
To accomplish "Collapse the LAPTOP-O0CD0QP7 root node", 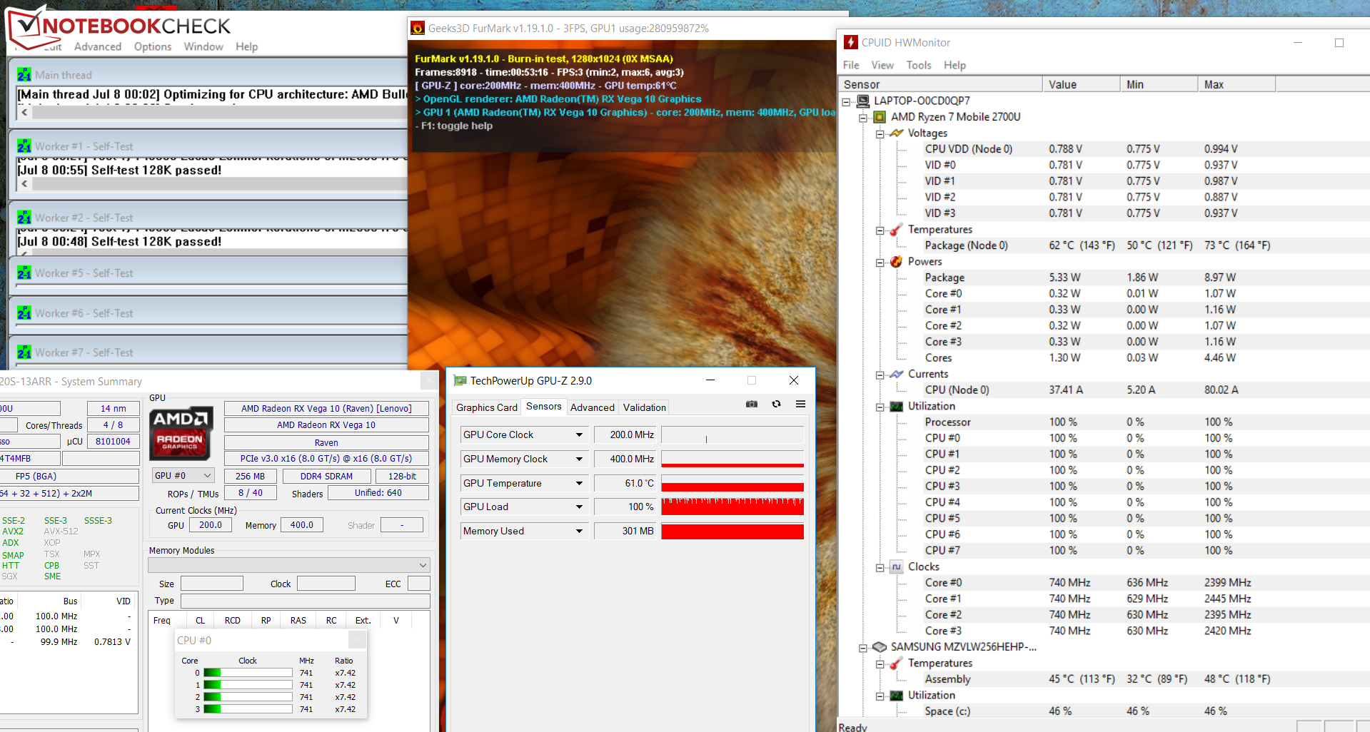I will (x=846, y=102).
